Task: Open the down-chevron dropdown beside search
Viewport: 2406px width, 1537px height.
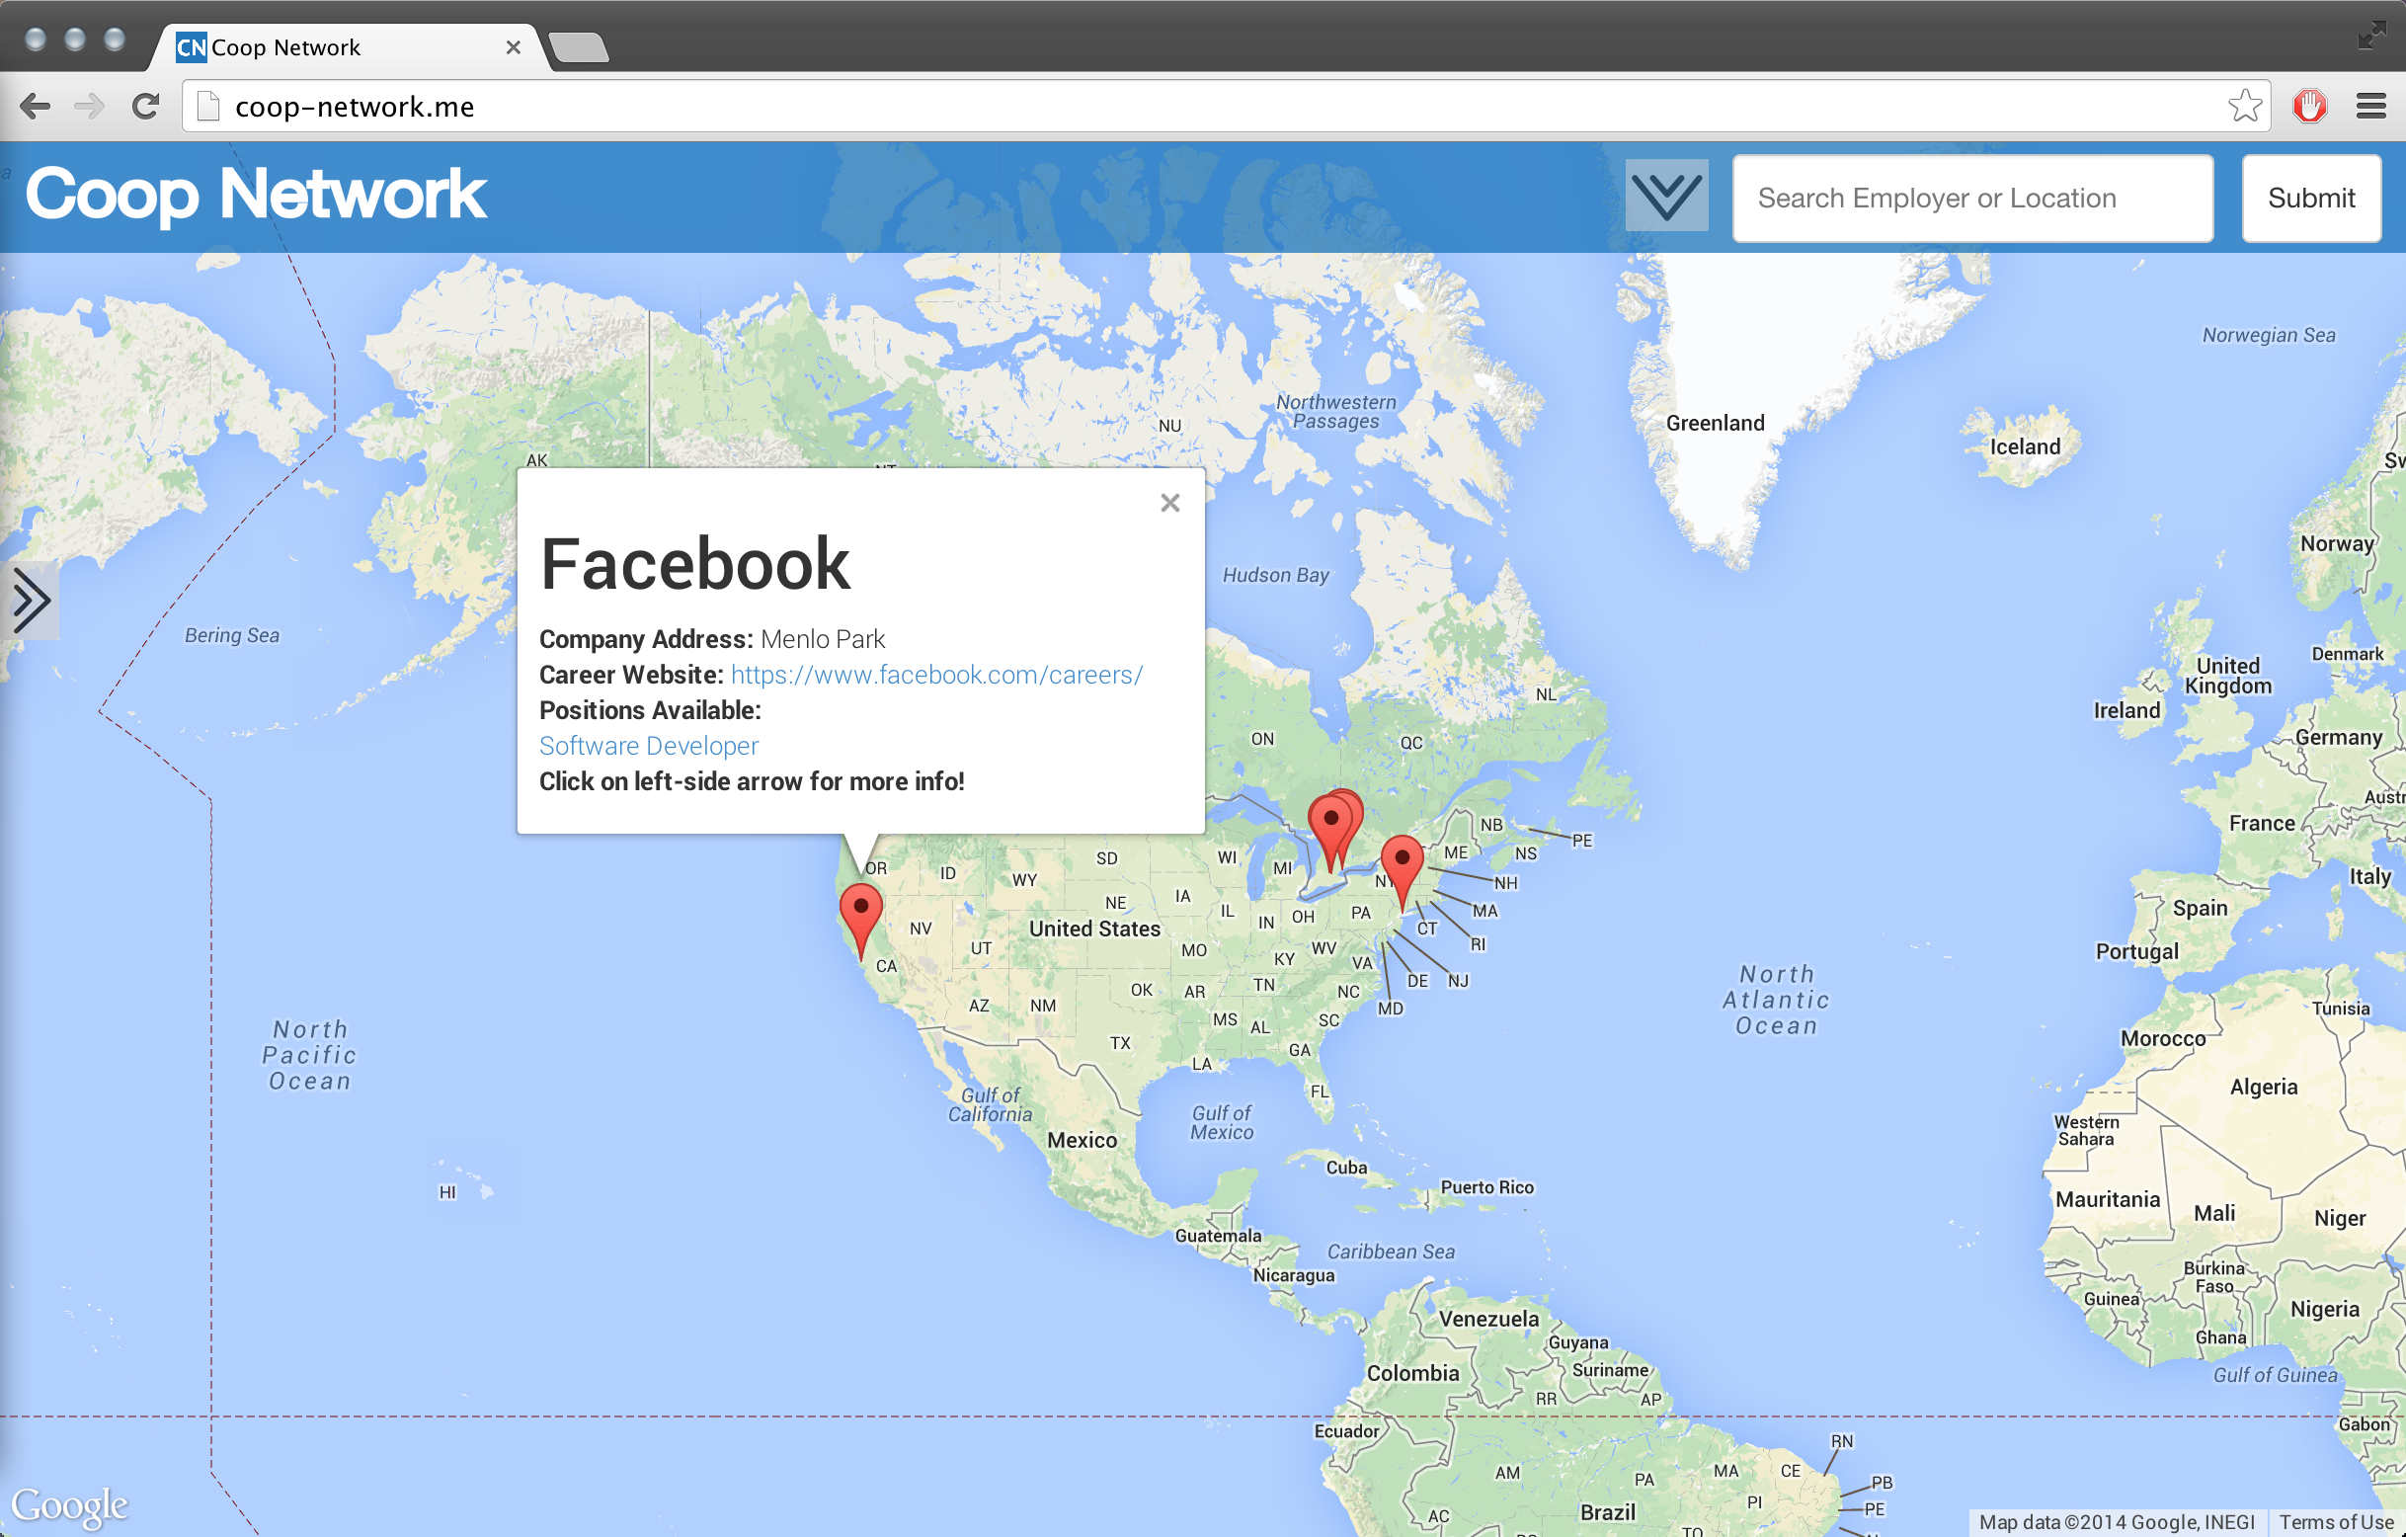Action: 1665,196
